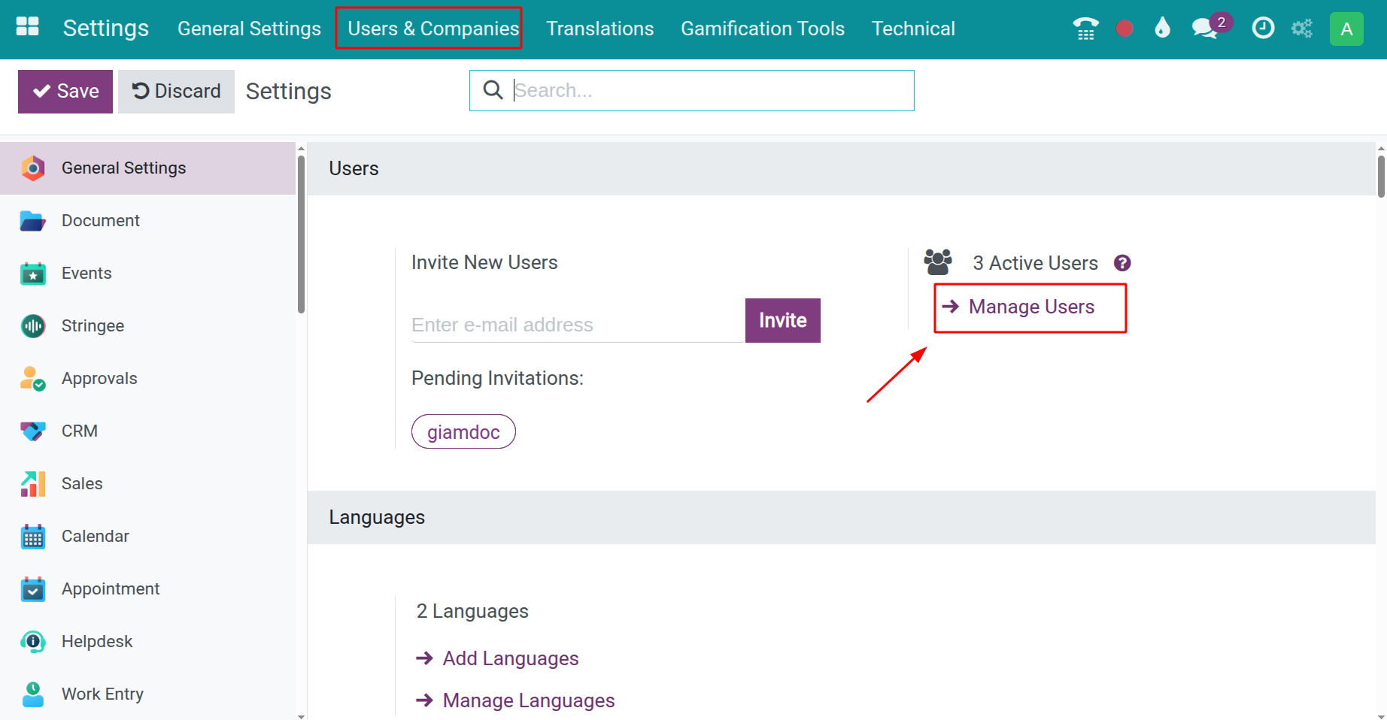Click the Add Languages link
The height and width of the screenshot is (720, 1387).
pyautogui.click(x=510, y=658)
